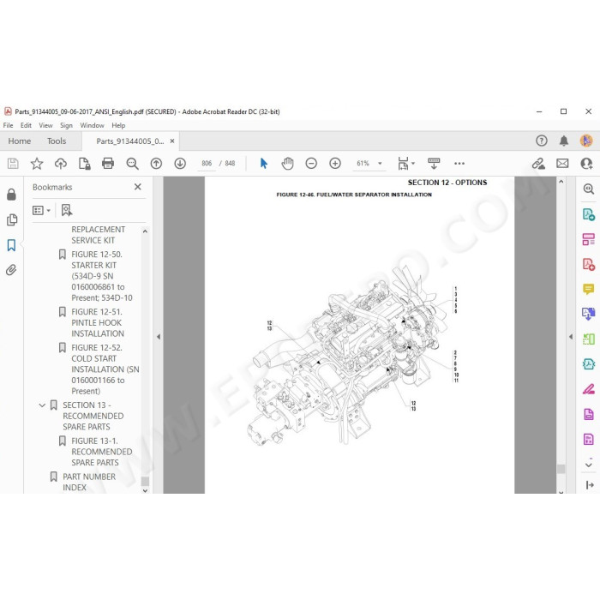Print the document with printer icon
Image resolution: width=600 pixels, height=600 pixels.
108,164
